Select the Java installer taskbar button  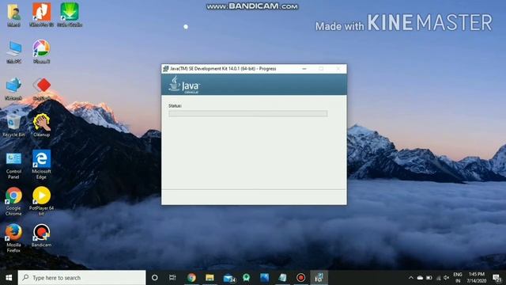tap(319, 278)
